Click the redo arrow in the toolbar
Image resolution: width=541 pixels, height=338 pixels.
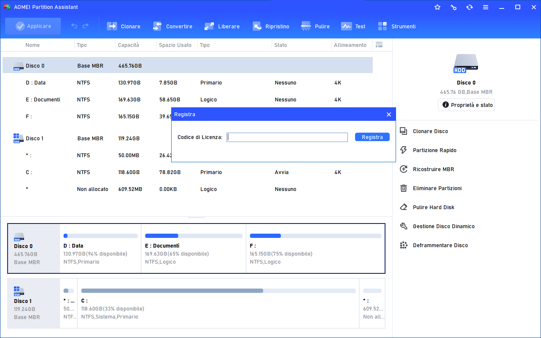click(x=85, y=26)
